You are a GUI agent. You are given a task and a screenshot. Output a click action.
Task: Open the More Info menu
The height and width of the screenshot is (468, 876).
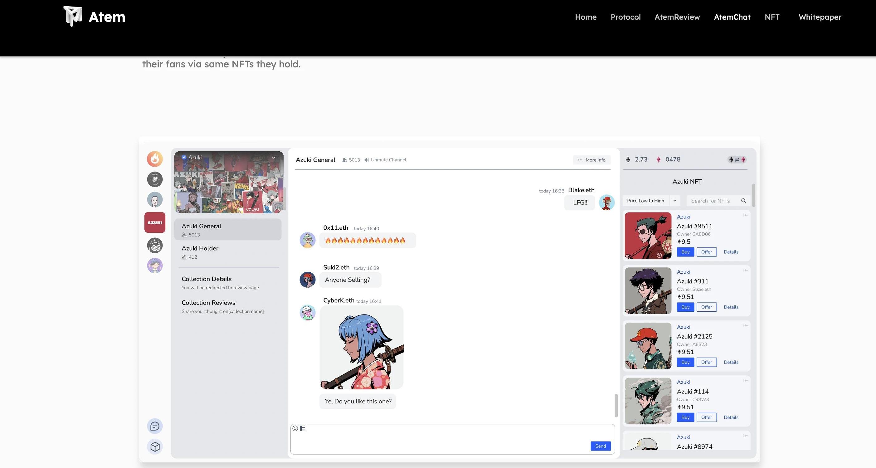click(x=591, y=160)
